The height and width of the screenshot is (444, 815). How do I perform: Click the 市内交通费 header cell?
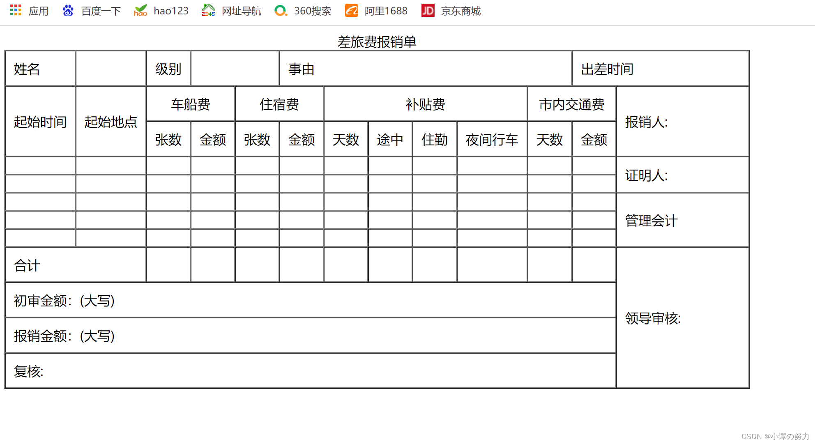(572, 104)
